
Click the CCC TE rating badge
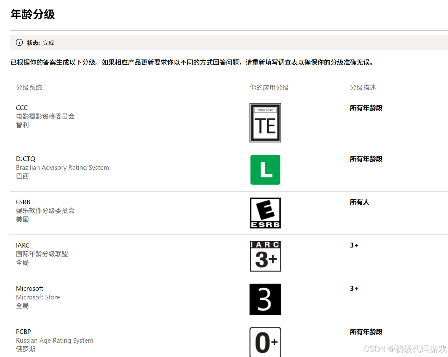tap(265, 123)
